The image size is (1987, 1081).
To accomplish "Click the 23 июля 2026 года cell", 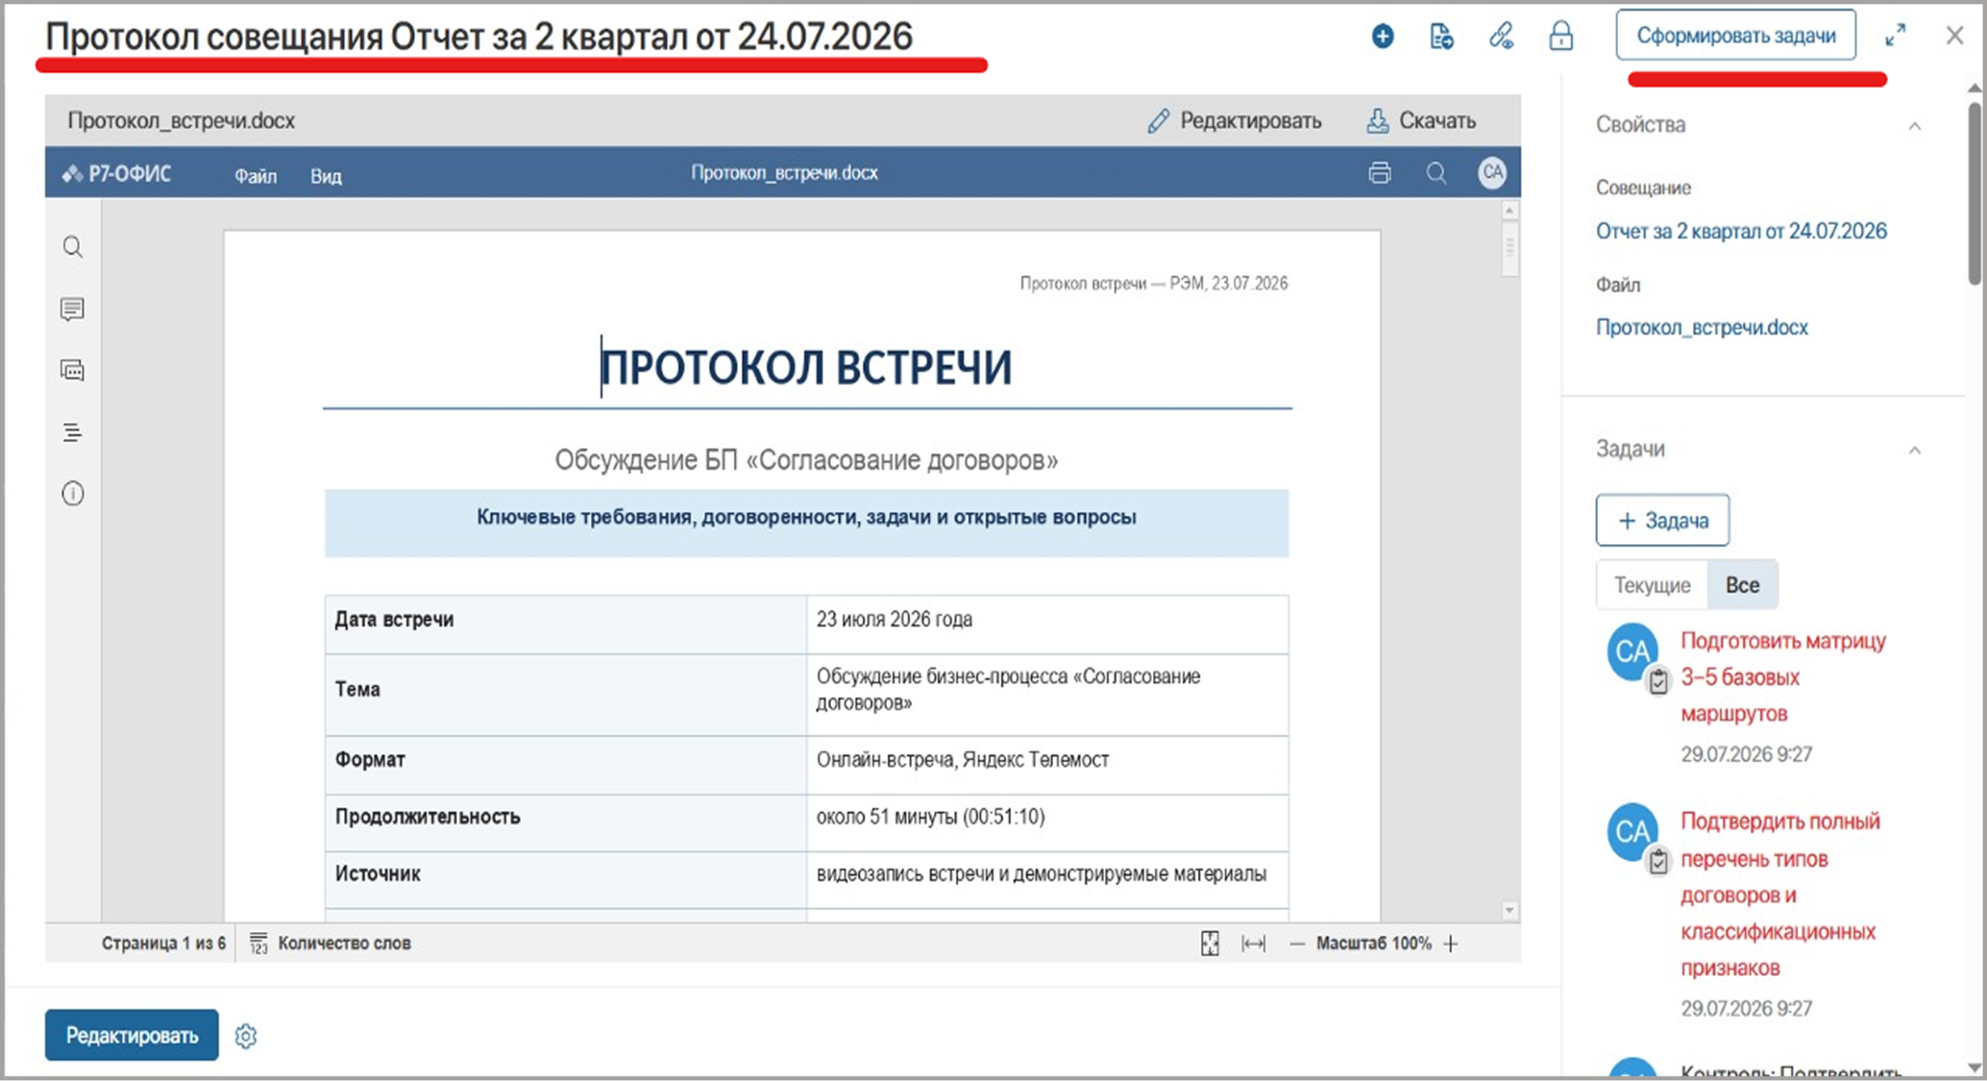I will [x=1047, y=625].
